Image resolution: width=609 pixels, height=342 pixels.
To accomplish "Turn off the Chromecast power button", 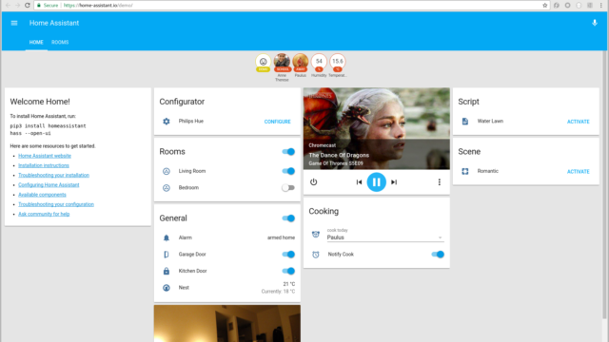I will point(313,181).
